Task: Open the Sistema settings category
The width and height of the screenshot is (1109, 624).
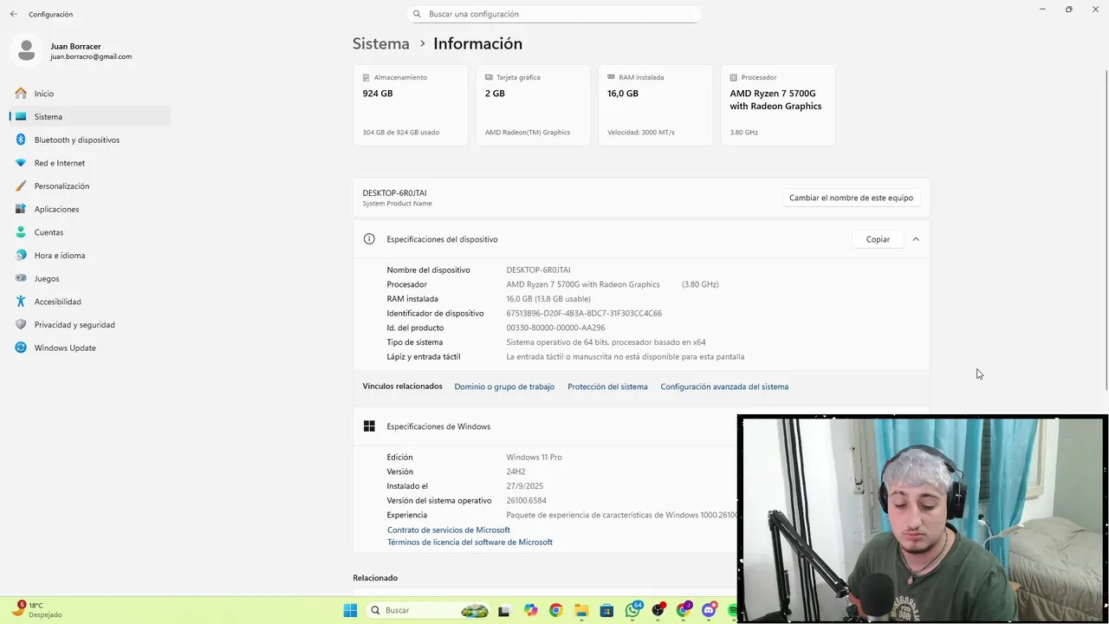Action: pyautogui.click(x=90, y=116)
